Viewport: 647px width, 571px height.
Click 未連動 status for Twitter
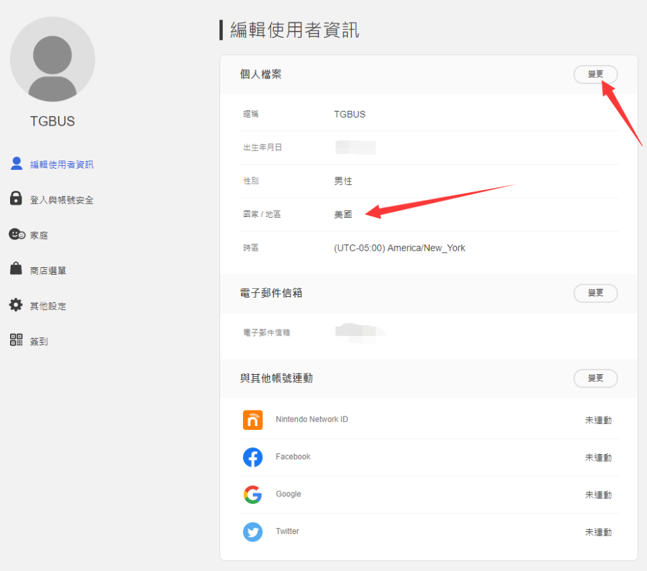pos(598,532)
